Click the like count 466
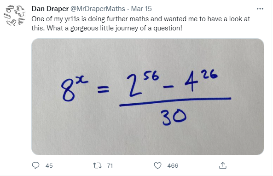 click(173, 165)
